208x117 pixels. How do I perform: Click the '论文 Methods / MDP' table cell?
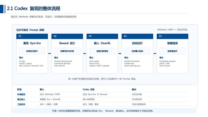coord(50,94)
